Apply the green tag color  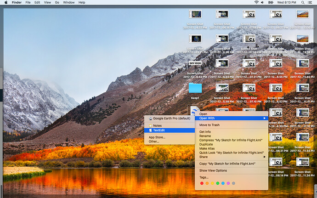click(x=217, y=183)
